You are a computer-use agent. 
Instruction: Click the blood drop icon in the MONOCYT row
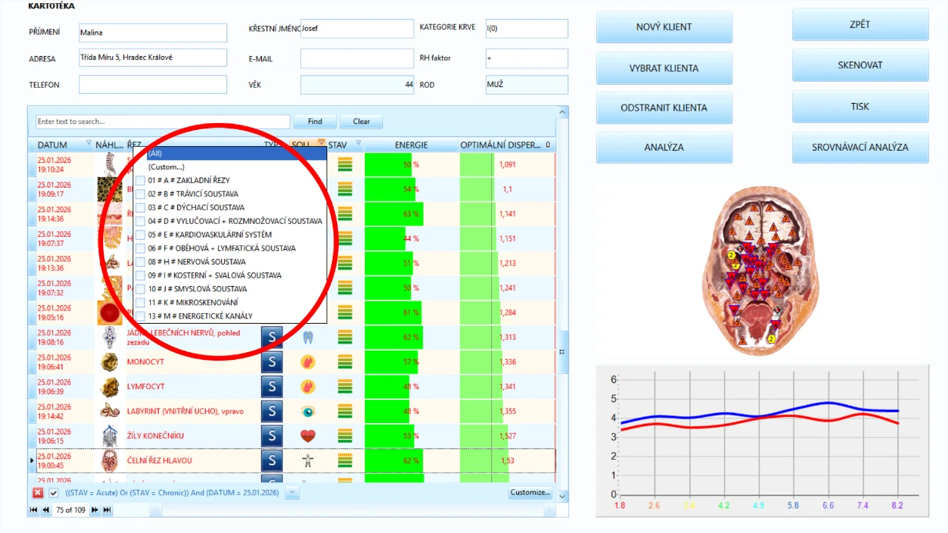[308, 361]
